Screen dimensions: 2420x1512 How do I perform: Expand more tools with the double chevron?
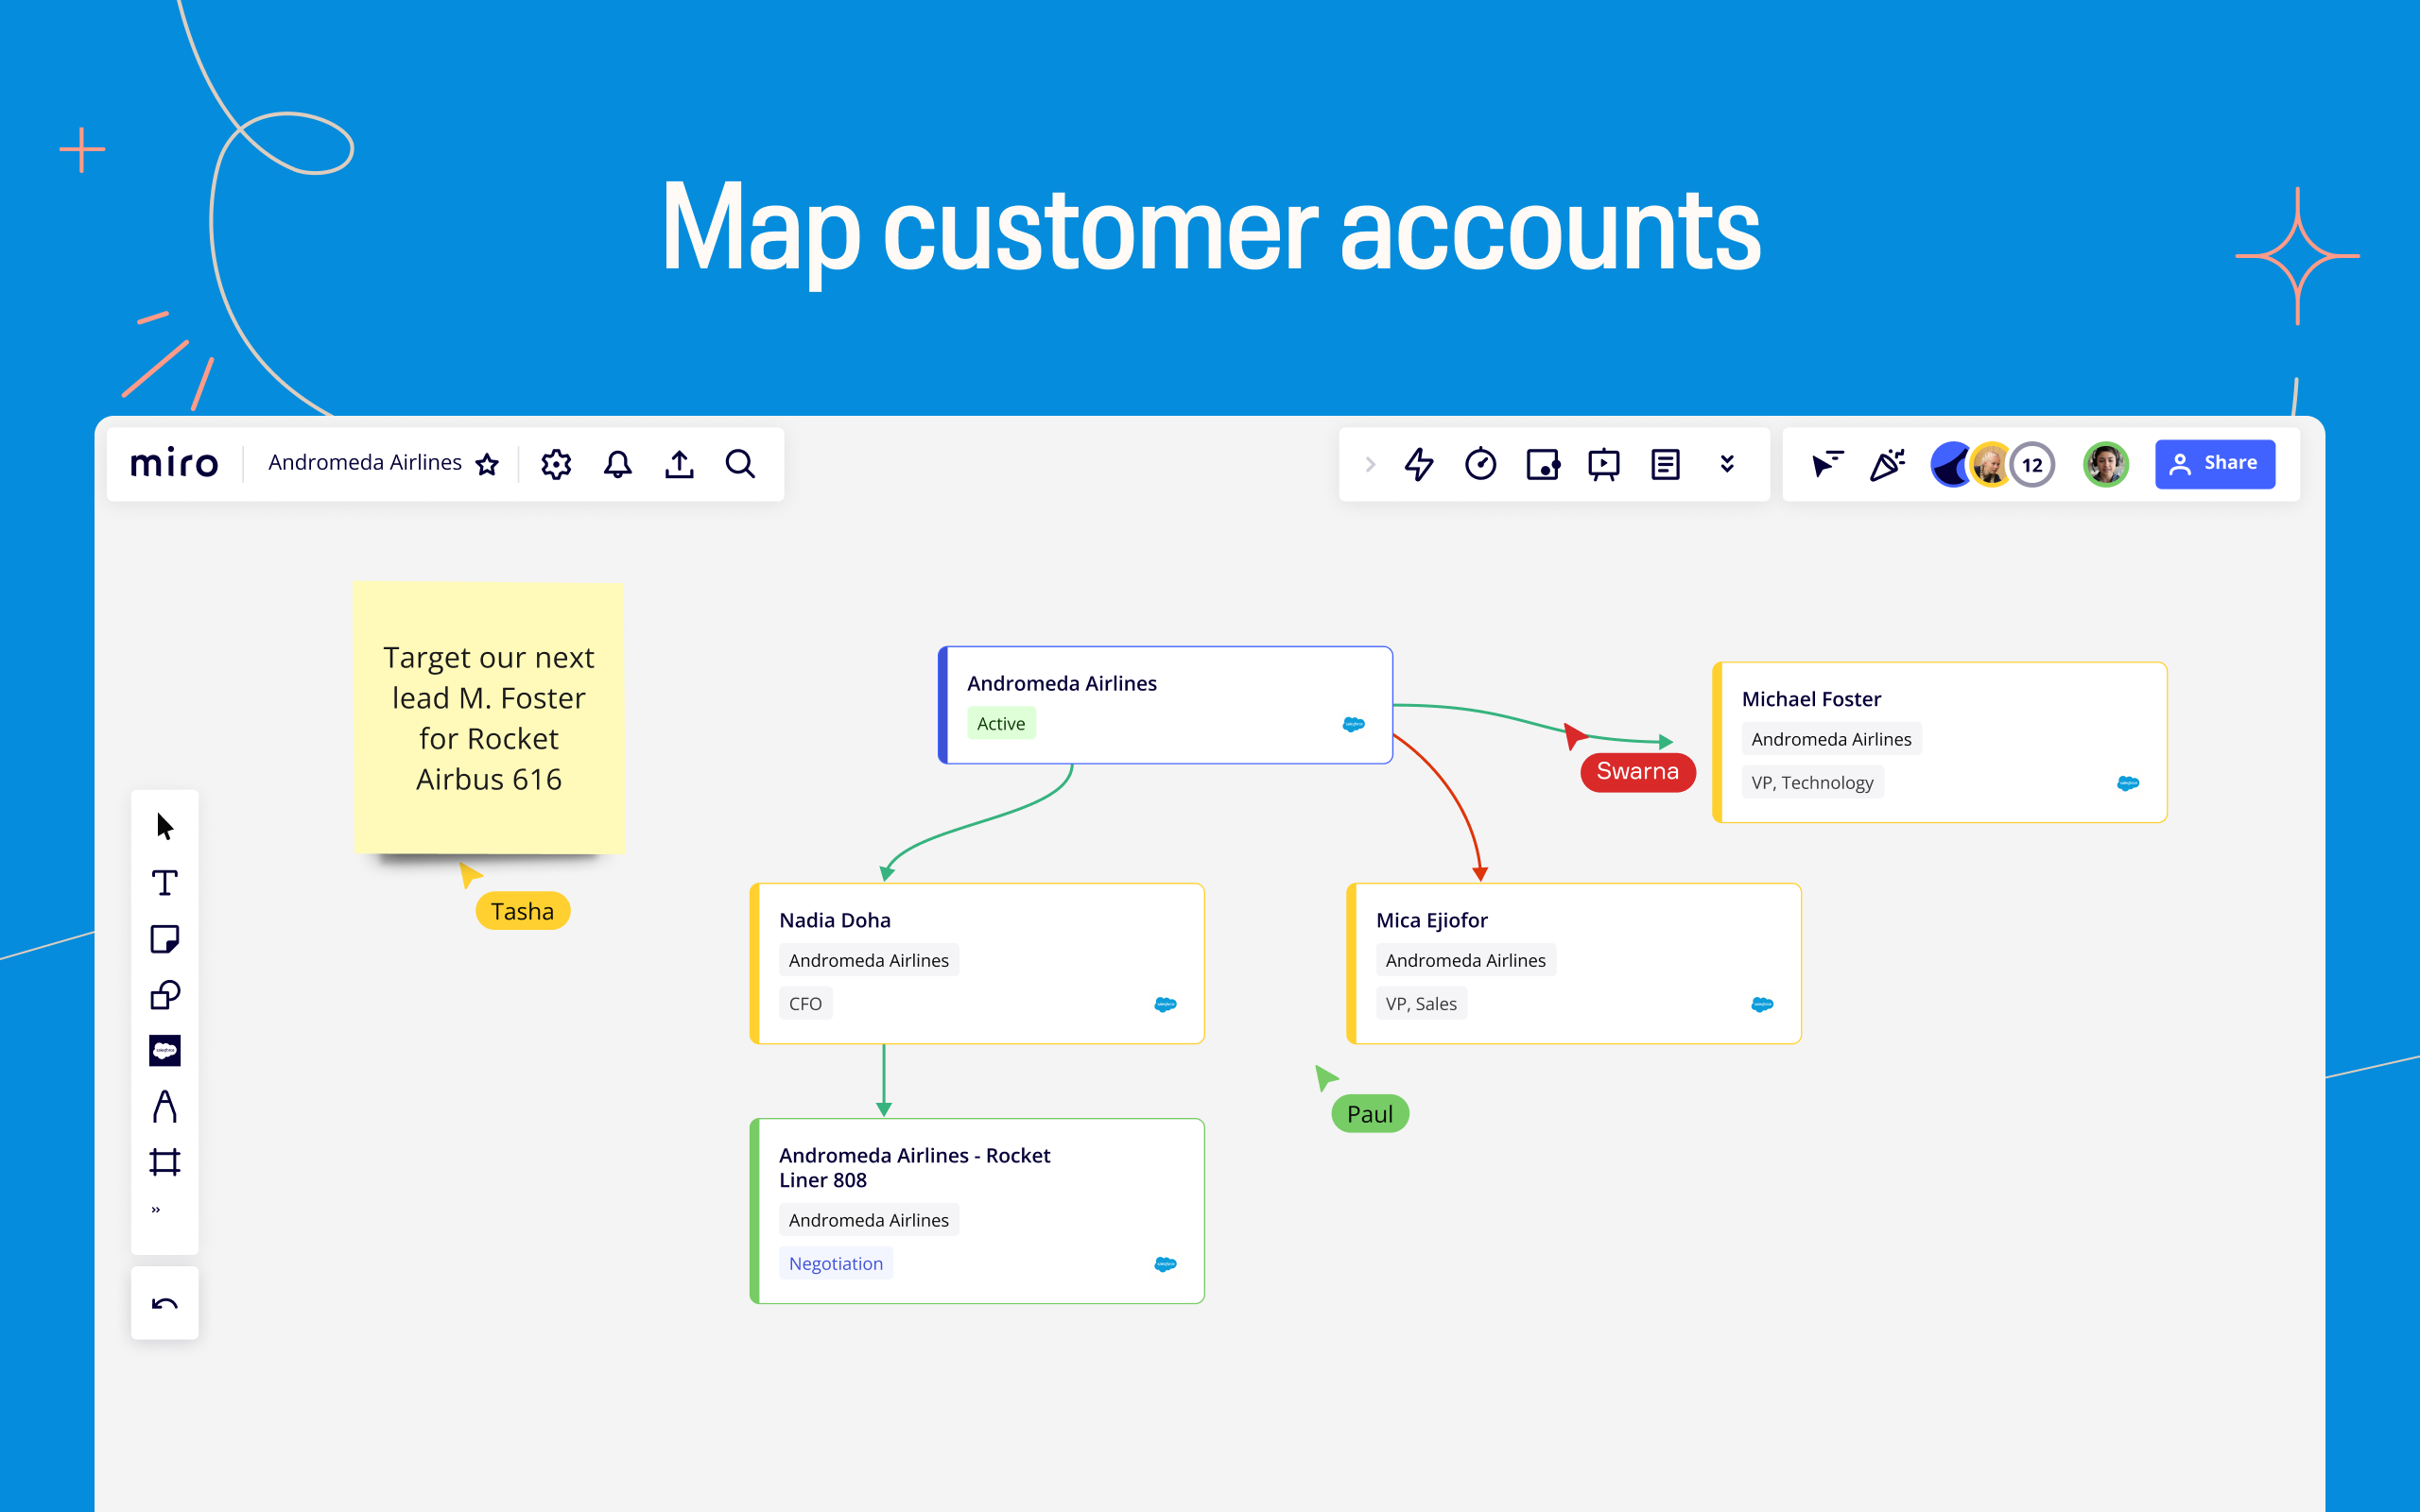coord(157,1209)
